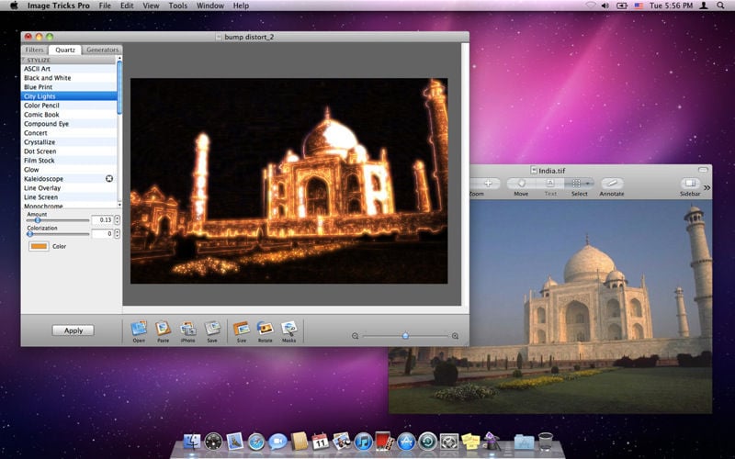The image size is (735, 459).
Task: Open the orange Color swatch
Action: (x=39, y=246)
